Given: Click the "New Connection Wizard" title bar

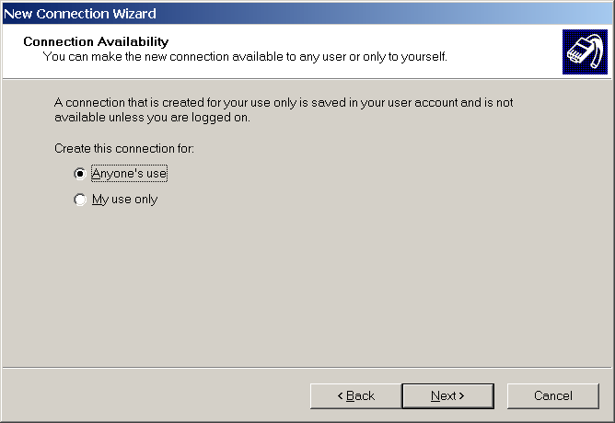Looking at the screenshot, I should point(81,13).
